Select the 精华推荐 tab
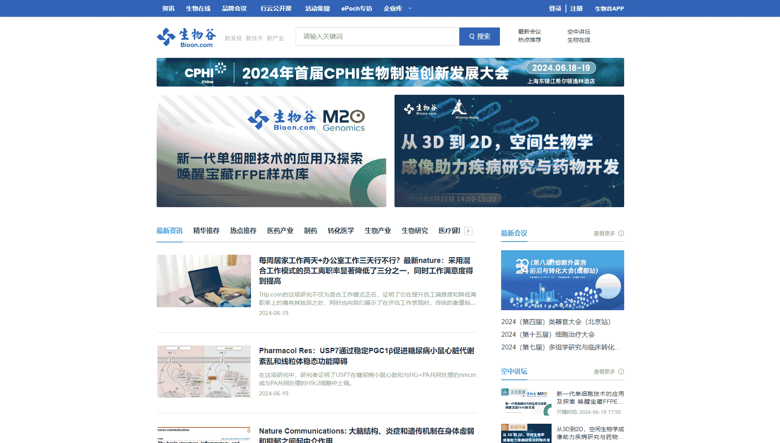The width and height of the screenshot is (780, 443). pos(206,231)
